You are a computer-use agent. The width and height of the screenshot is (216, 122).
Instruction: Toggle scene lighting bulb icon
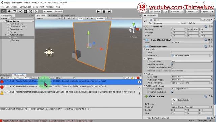tap(65, 18)
